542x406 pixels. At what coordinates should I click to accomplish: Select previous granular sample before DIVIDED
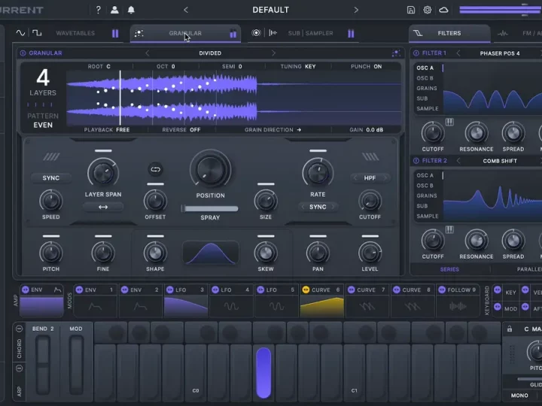point(148,53)
